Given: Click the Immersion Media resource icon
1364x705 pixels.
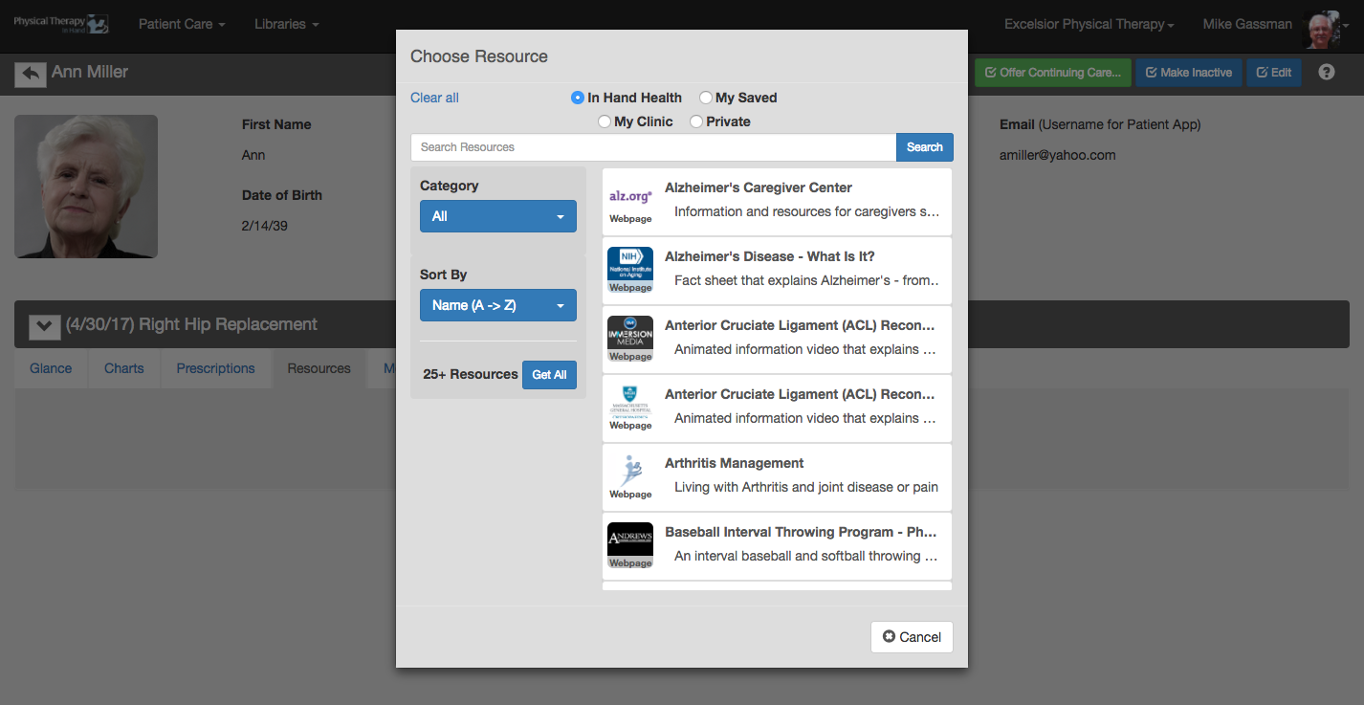Looking at the screenshot, I should click(x=630, y=334).
